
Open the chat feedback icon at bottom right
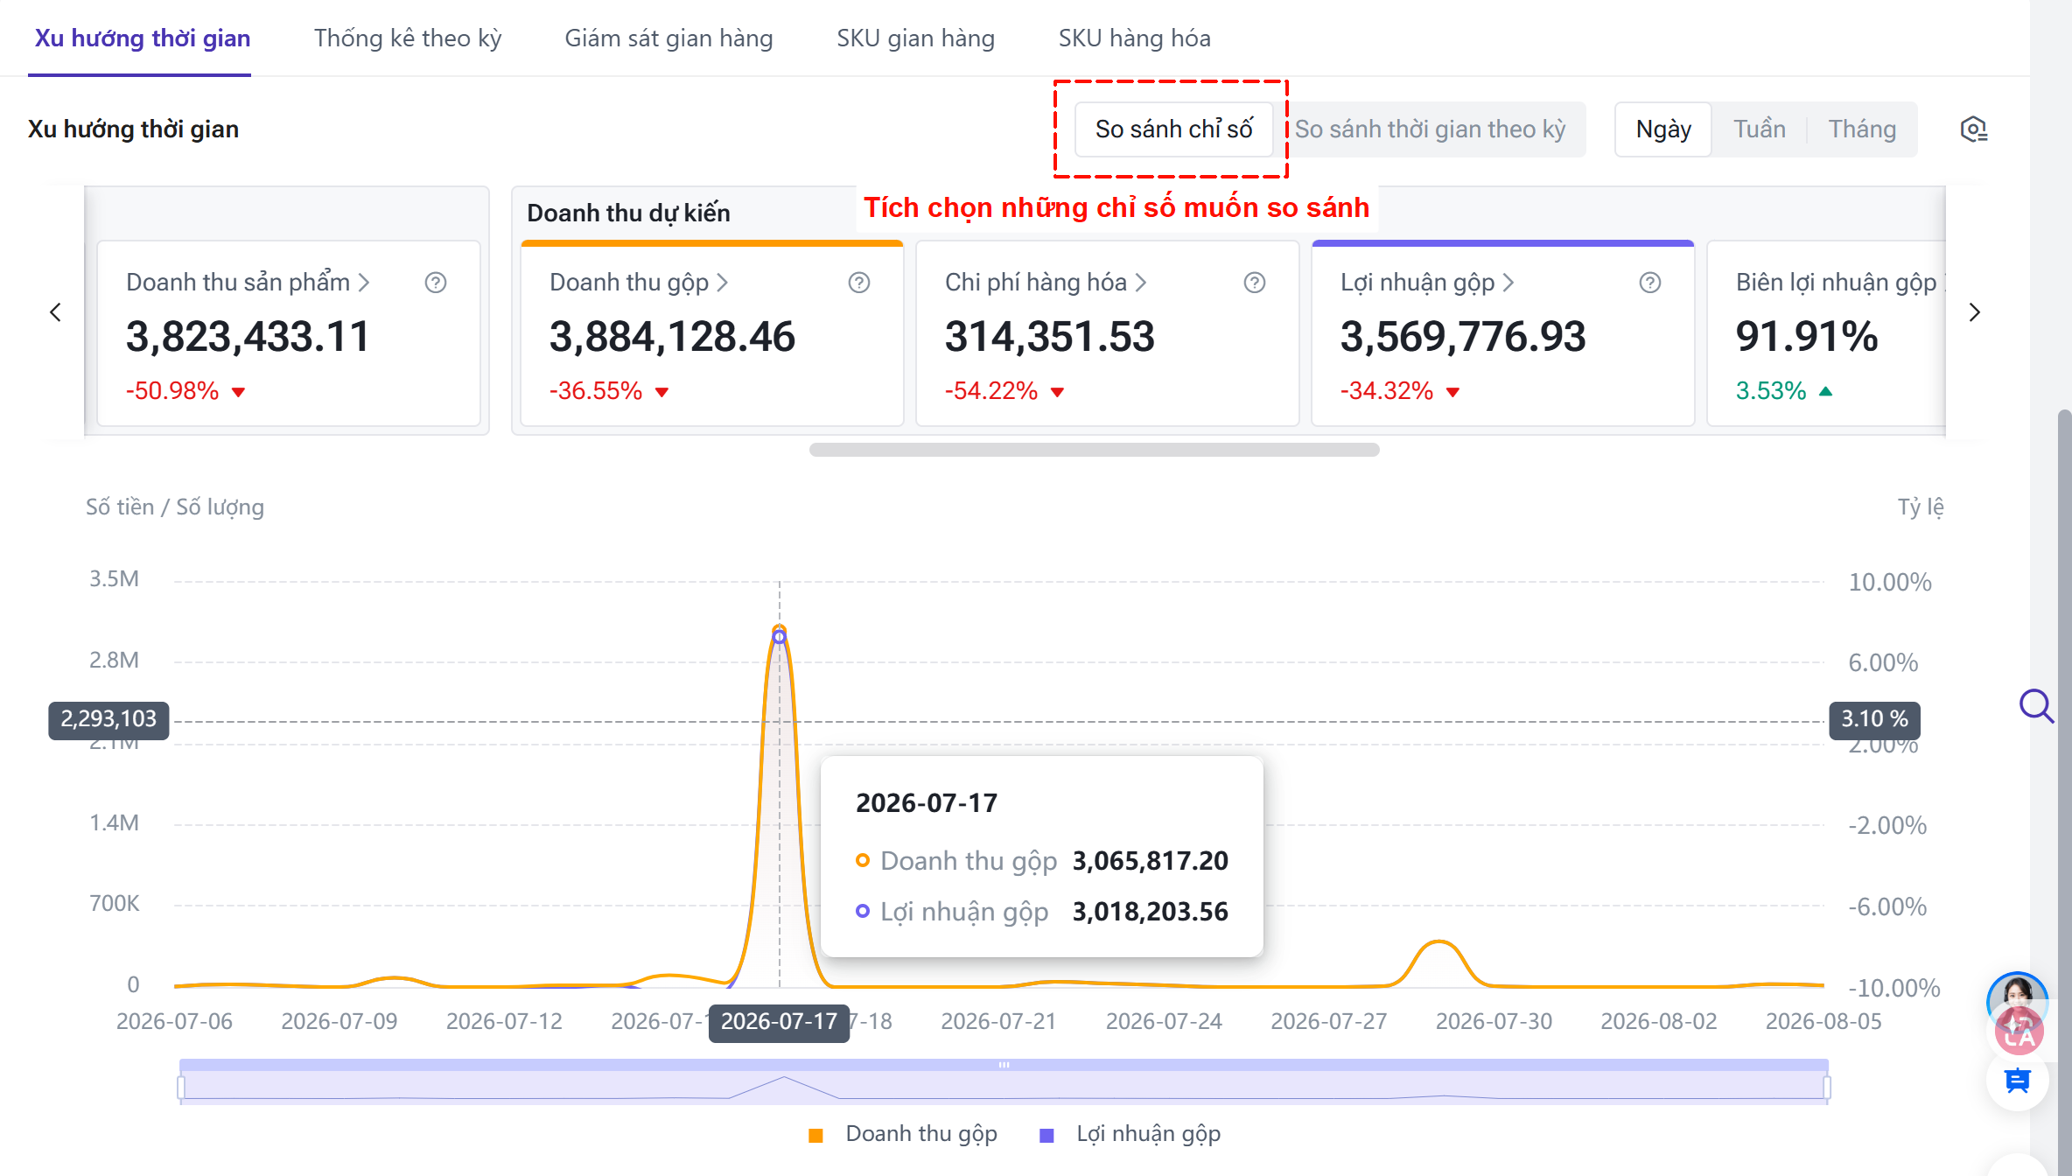click(2017, 1081)
